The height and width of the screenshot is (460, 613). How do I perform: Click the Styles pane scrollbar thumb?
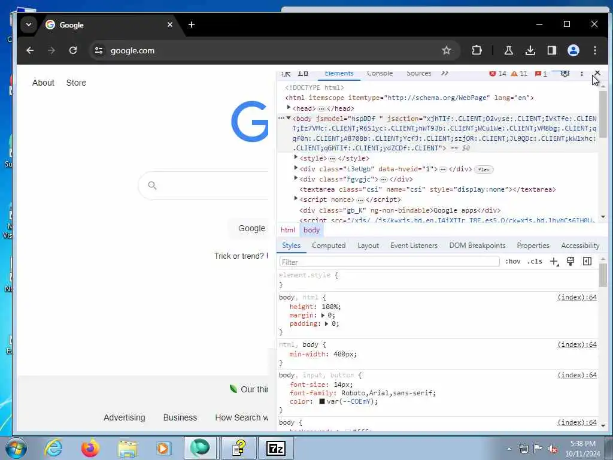click(x=603, y=275)
